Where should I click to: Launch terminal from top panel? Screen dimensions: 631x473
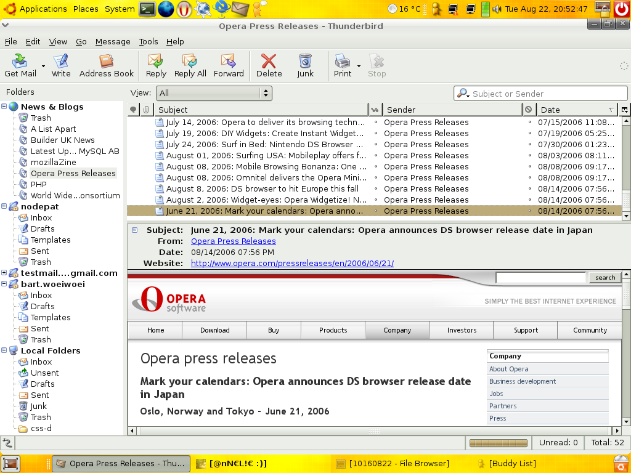pos(147,9)
